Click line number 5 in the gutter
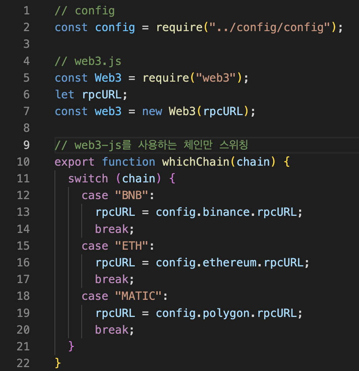The width and height of the screenshot is (359, 371). pyautogui.click(x=26, y=78)
